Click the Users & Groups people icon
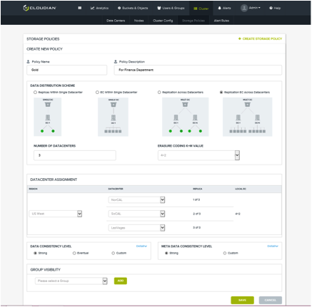The width and height of the screenshot is (312, 307). coord(159,8)
